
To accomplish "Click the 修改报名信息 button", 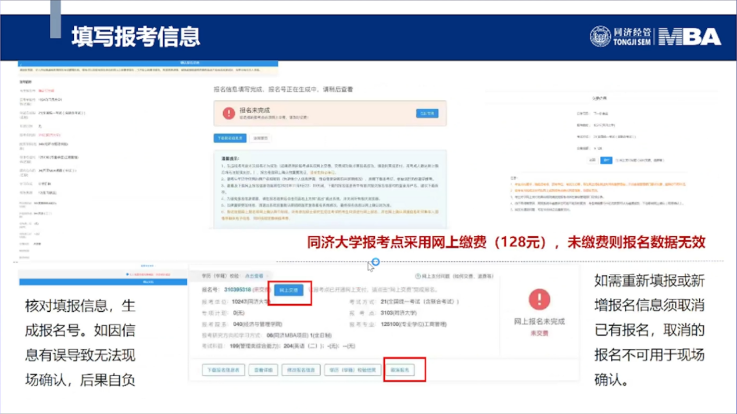I will [301, 370].
